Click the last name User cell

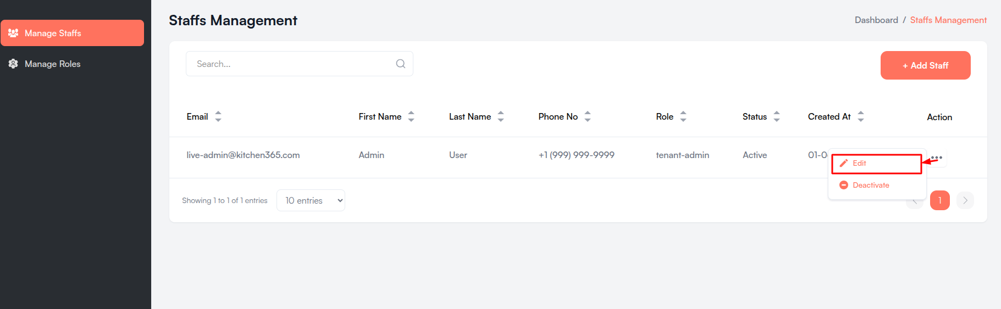[x=458, y=155]
